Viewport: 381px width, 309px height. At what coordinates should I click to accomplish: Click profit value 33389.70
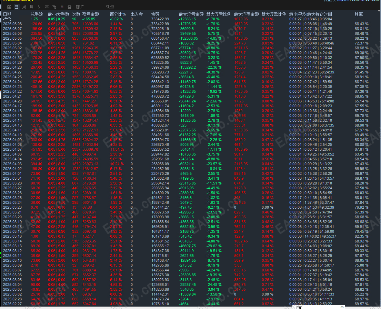point(90,149)
